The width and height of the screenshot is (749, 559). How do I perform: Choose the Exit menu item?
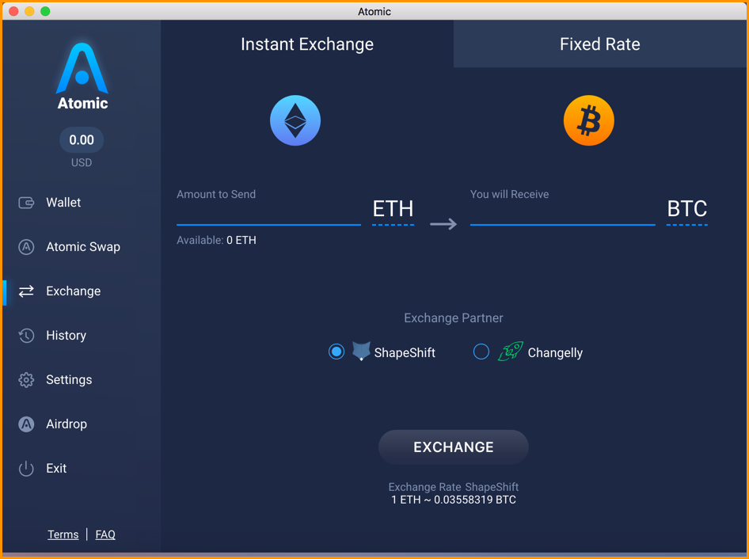click(x=56, y=468)
